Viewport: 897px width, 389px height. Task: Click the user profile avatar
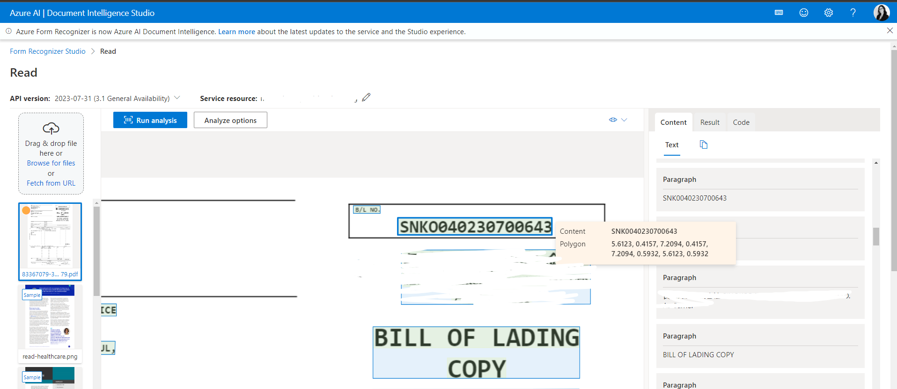tap(881, 13)
